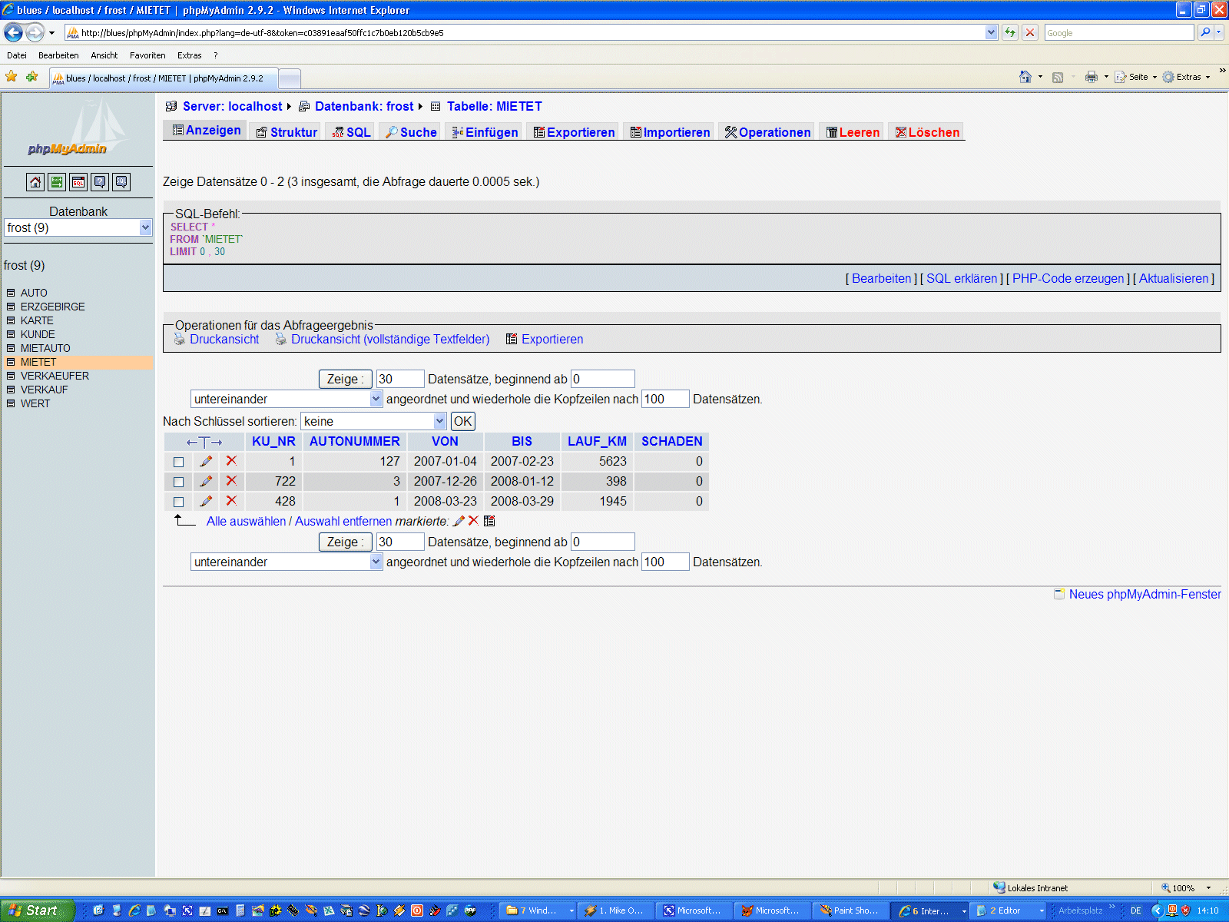
Task: Delete row with KU_NR 722 red X
Action: click(x=231, y=481)
